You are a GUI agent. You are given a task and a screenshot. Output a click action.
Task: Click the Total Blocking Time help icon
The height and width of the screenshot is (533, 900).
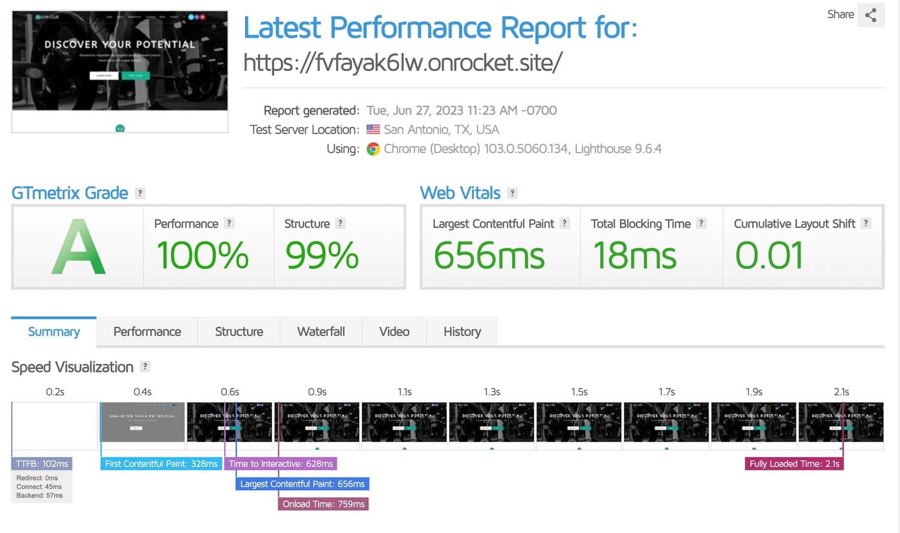tap(701, 223)
